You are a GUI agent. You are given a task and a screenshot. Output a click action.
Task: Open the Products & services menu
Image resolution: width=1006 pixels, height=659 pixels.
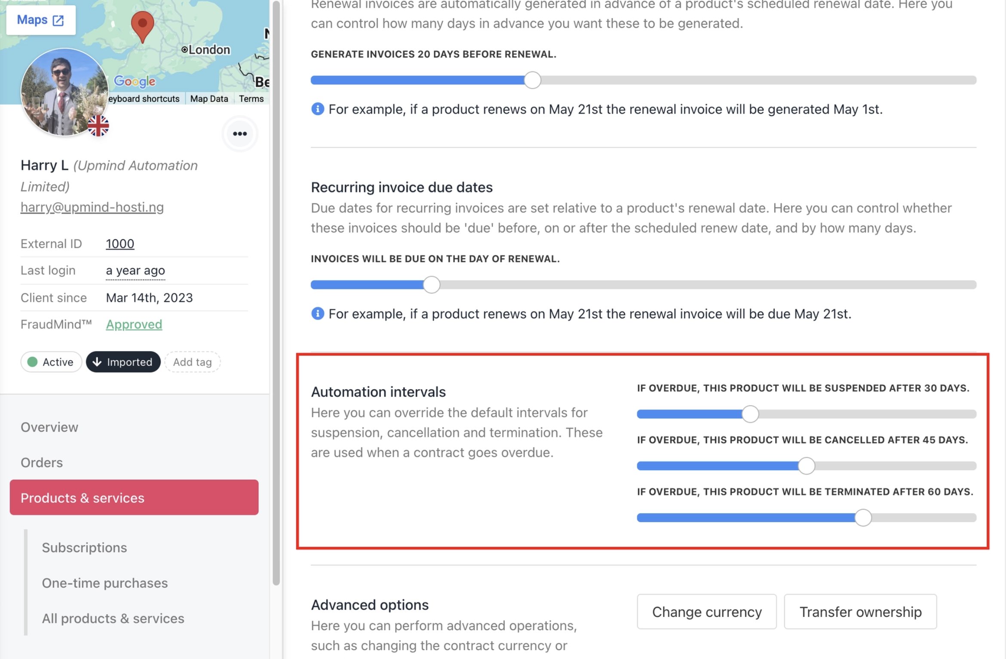(x=134, y=498)
